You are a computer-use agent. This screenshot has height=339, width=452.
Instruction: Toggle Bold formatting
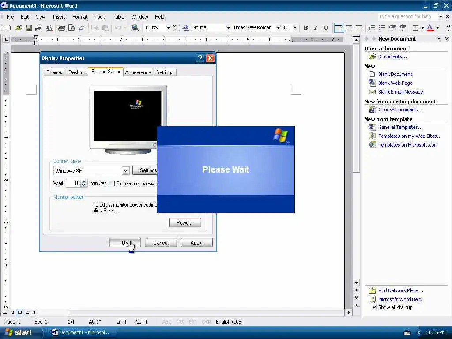(x=305, y=28)
